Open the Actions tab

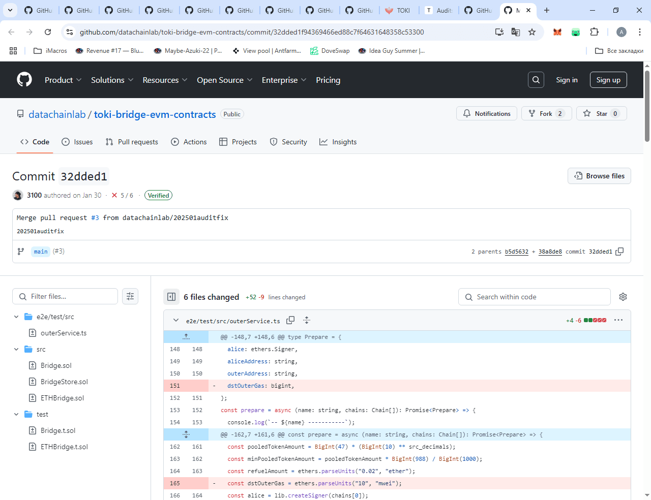point(189,142)
